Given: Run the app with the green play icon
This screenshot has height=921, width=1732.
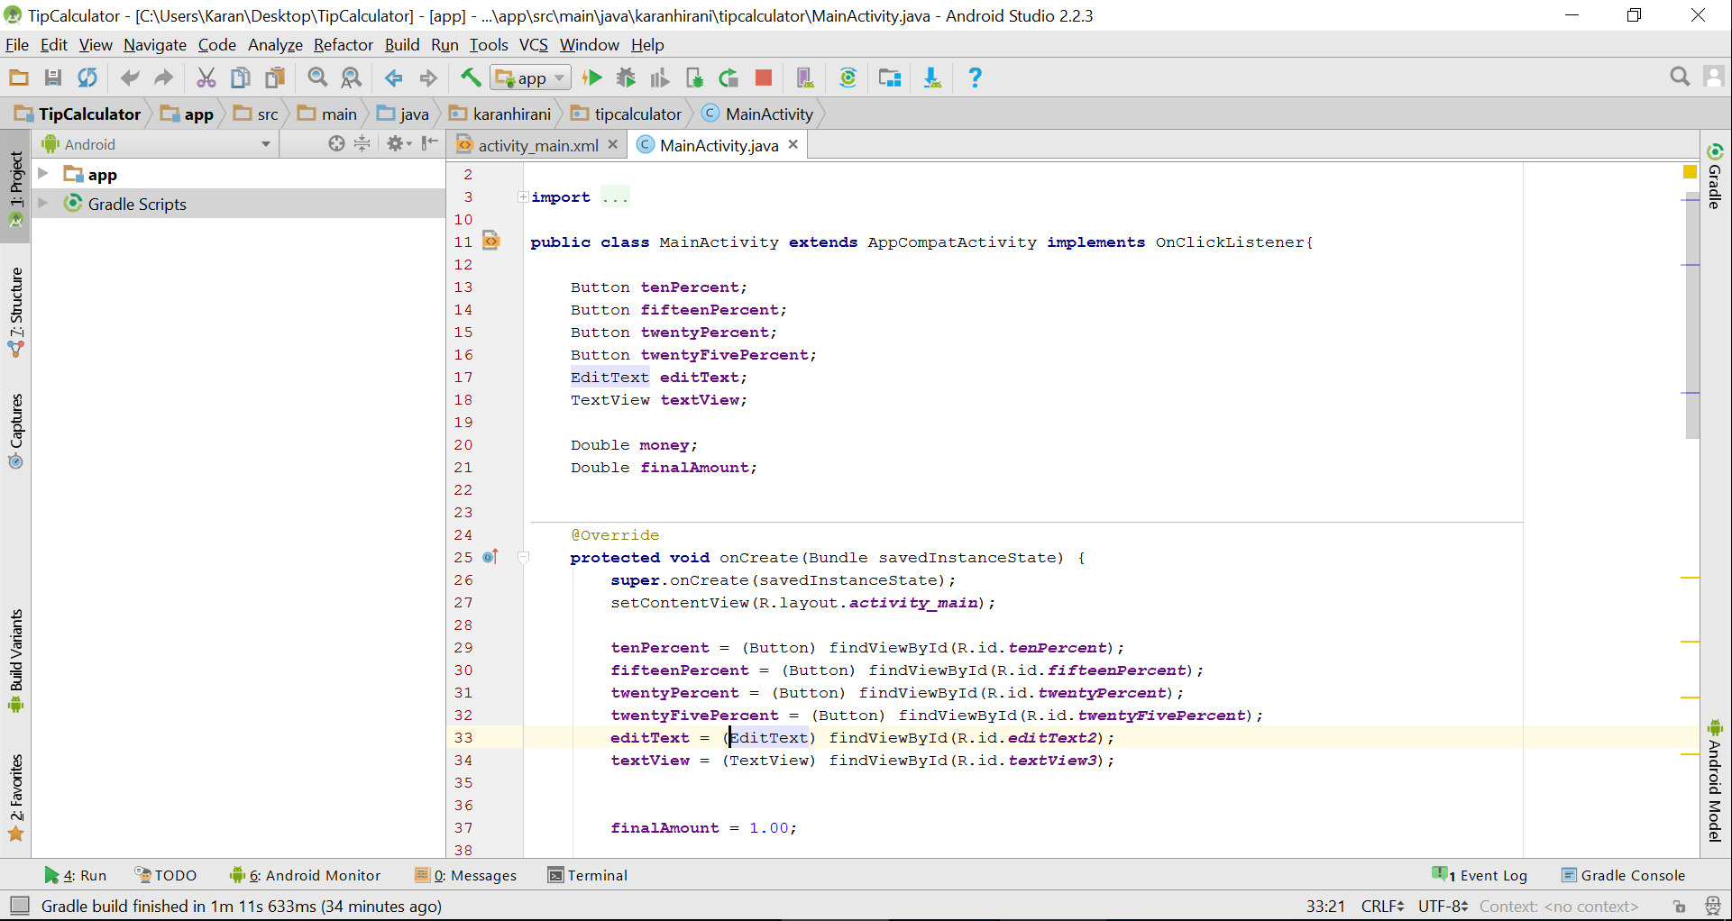Looking at the screenshot, I should tap(592, 78).
